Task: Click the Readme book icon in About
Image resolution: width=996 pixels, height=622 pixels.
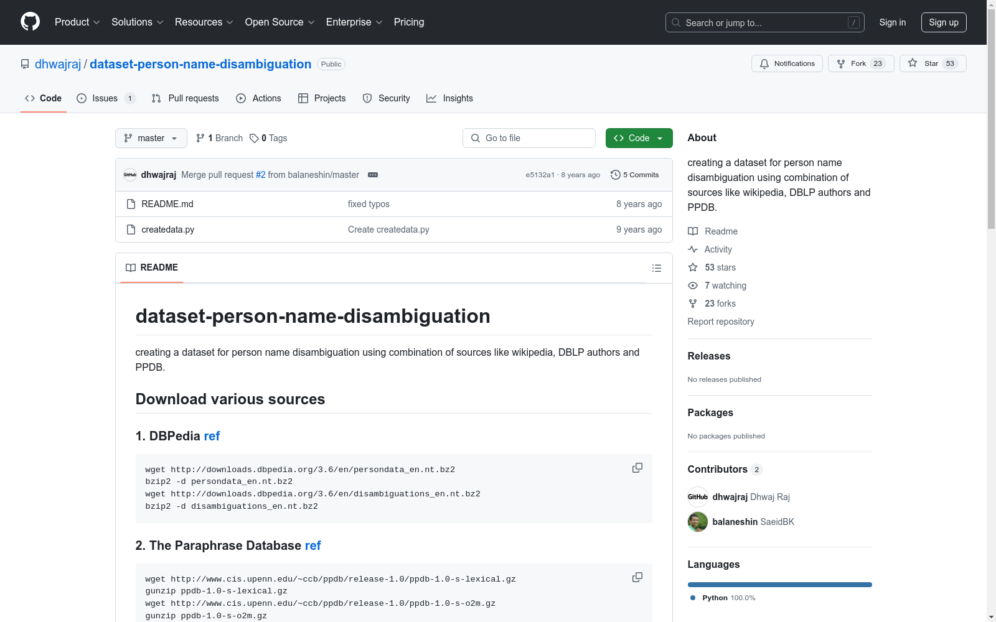Action: click(693, 231)
